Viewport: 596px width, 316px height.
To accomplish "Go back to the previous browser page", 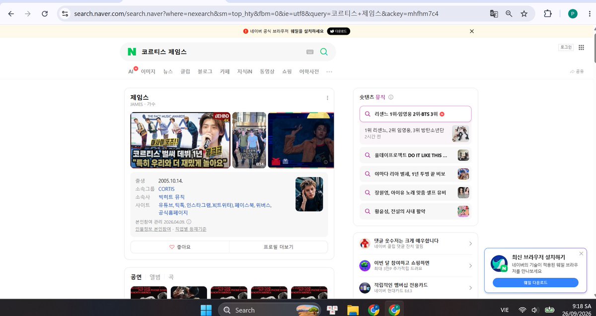I will click(x=11, y=14).
